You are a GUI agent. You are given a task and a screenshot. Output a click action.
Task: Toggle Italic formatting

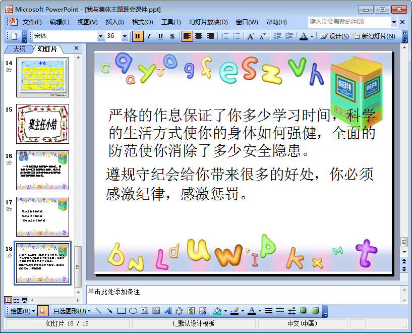[x=149, y=36]
